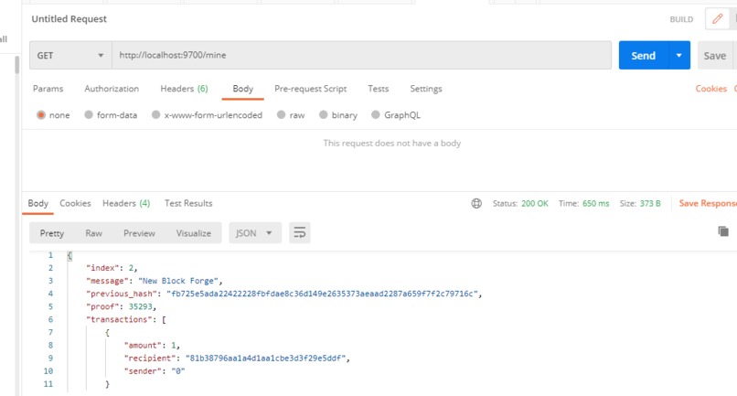Viewport: 737px width, 396px height.
Task: Click the Save Response link
Action: [708, 203]
